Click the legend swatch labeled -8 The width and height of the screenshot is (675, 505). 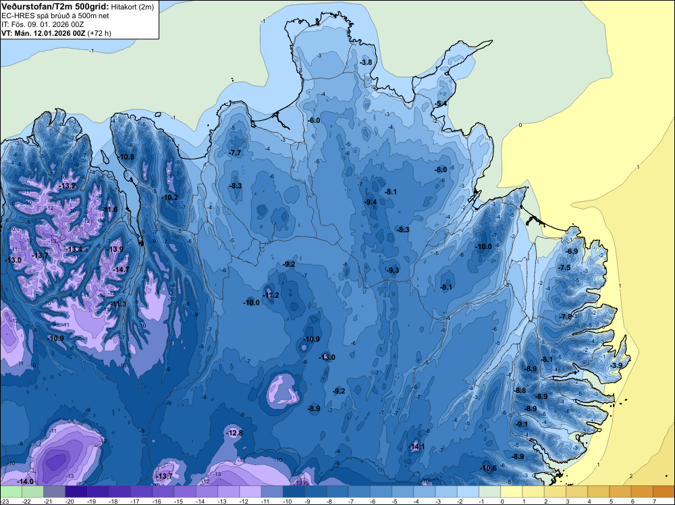(x=337, y=491)
